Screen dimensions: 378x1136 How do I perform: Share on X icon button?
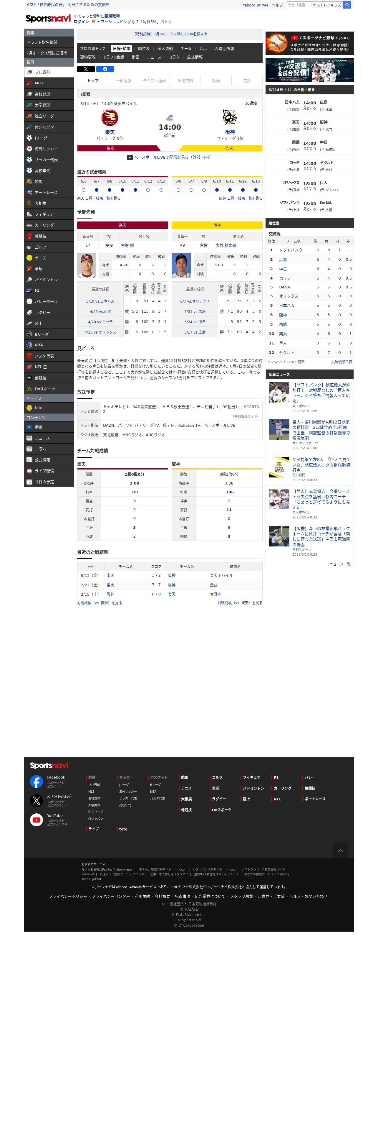(x=86, y=69)
